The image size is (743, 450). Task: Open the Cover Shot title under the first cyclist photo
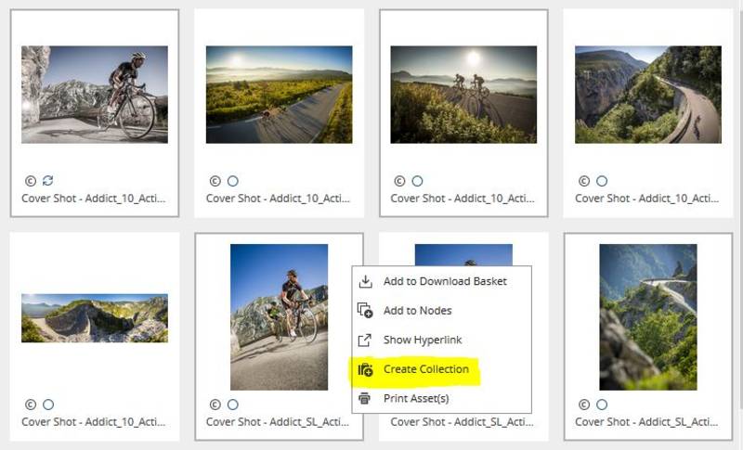point(94,199)
